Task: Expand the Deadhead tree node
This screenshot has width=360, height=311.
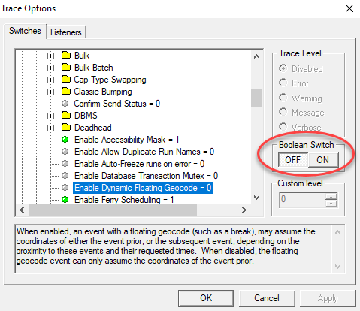Action: pyautogui.click(x=50, y=128)
